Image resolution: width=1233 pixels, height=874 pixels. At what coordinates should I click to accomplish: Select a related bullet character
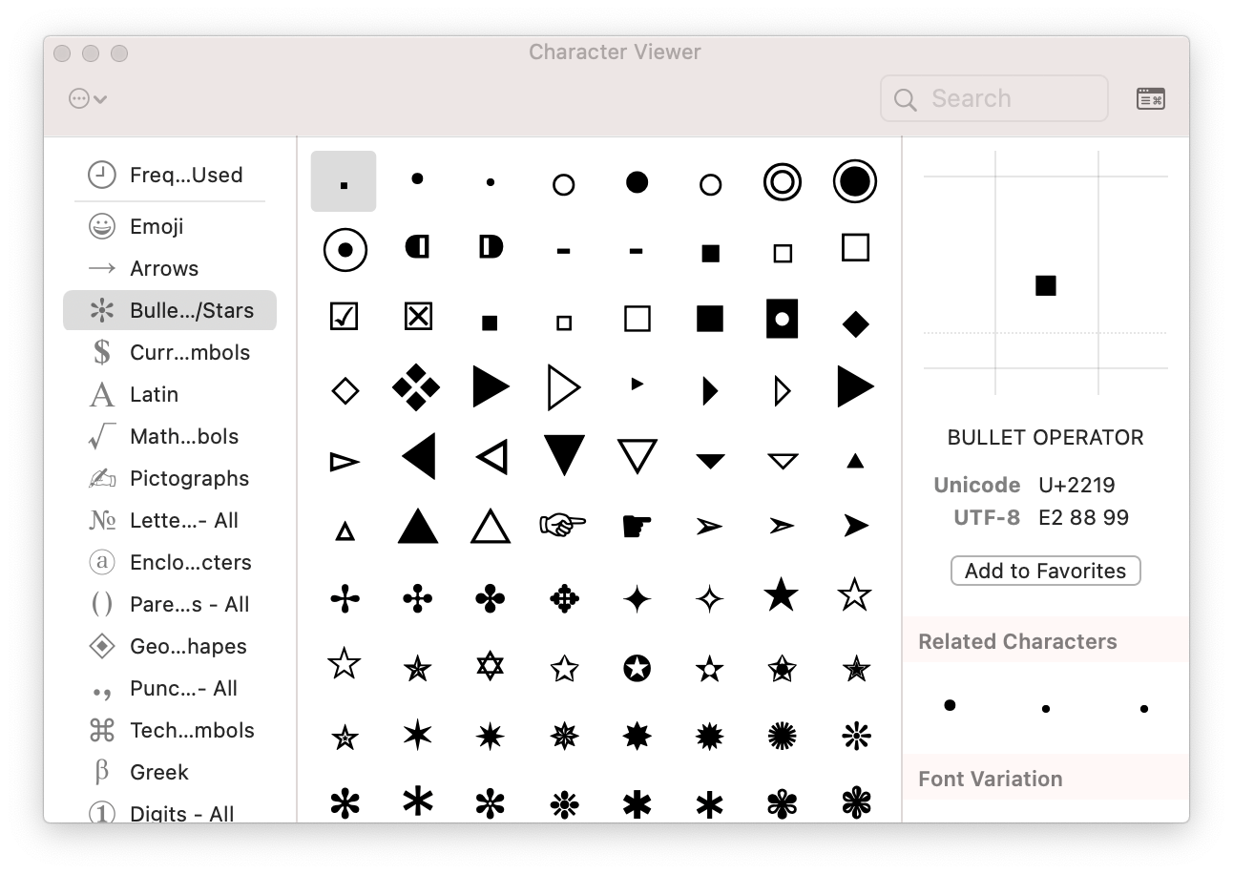(950, 705)
